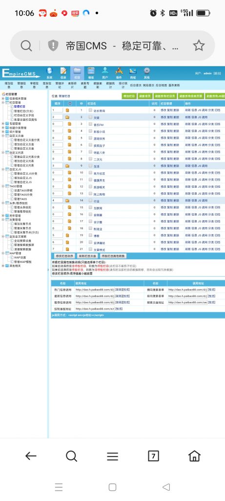Open the 信息 section icon
This screenshot has width=225, height=501.
coord(63,73)
